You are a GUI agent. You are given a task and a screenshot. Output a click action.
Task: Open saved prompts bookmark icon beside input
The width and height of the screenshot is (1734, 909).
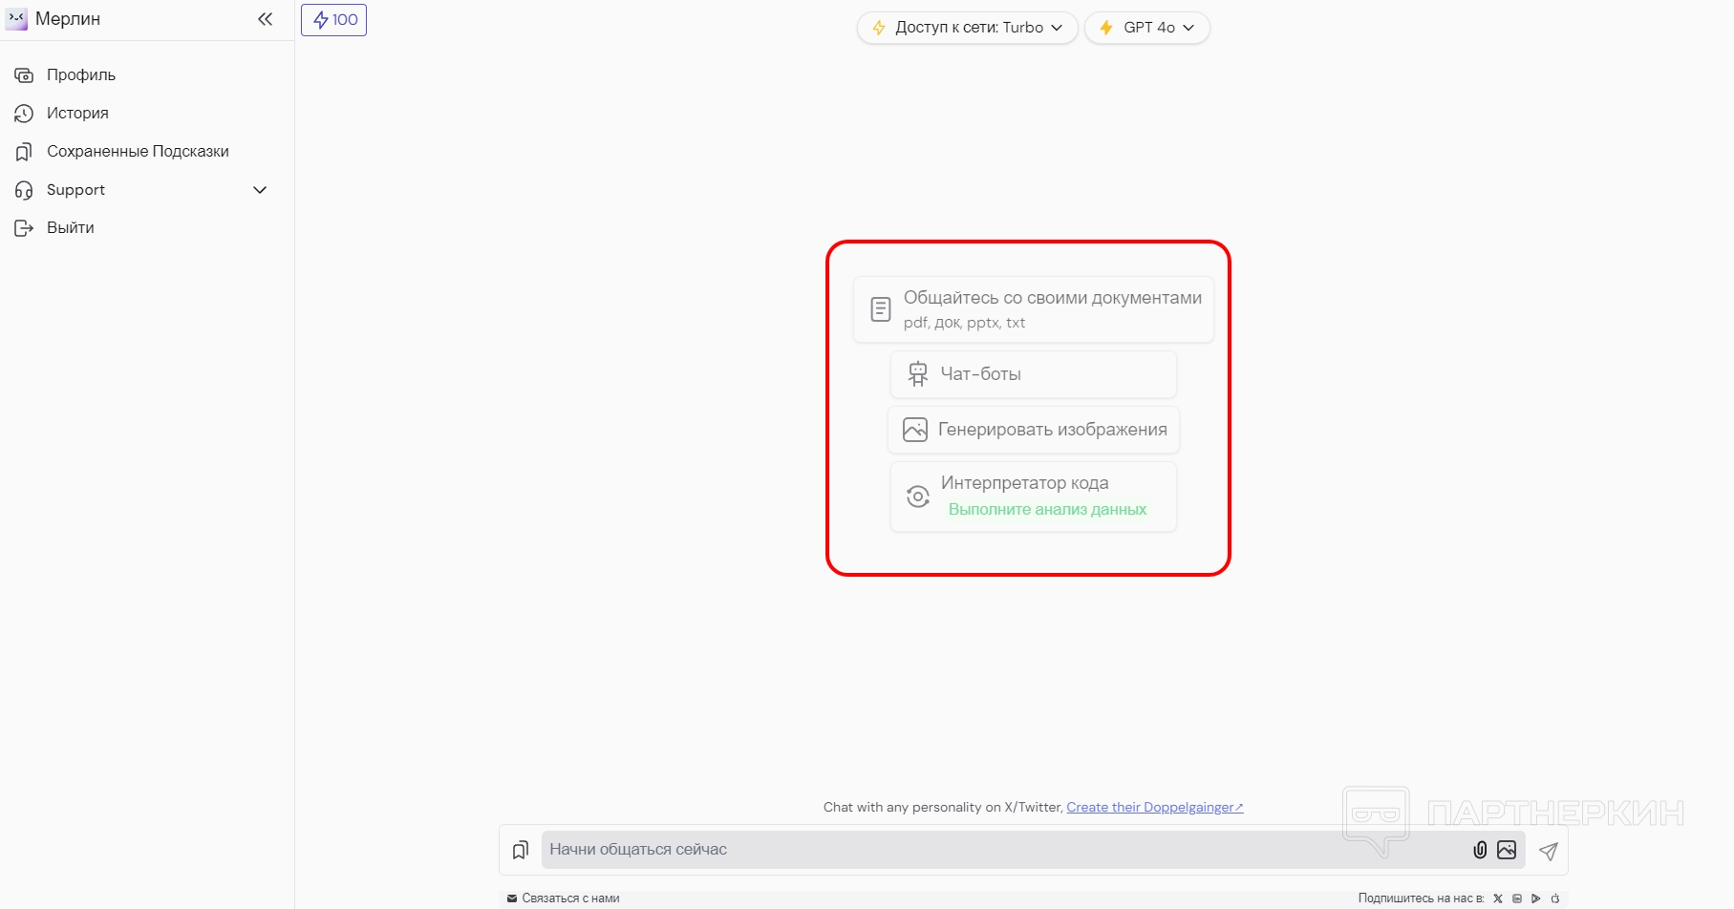pyautogui.click(x=521, y=850)
